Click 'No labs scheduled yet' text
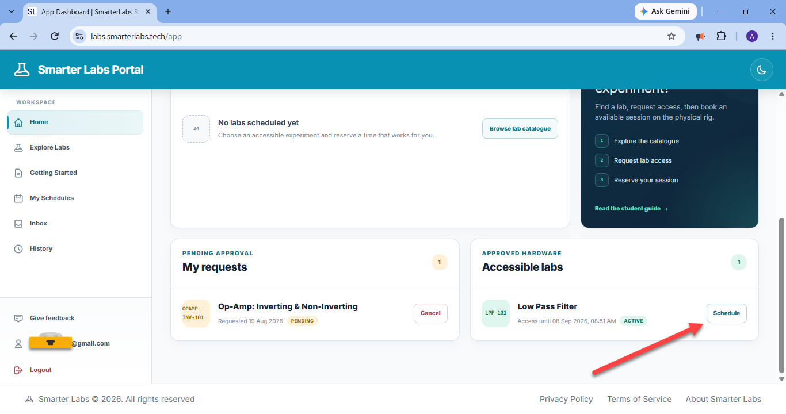This screenshot has height=414, width=786. click(x=258, y=123)
